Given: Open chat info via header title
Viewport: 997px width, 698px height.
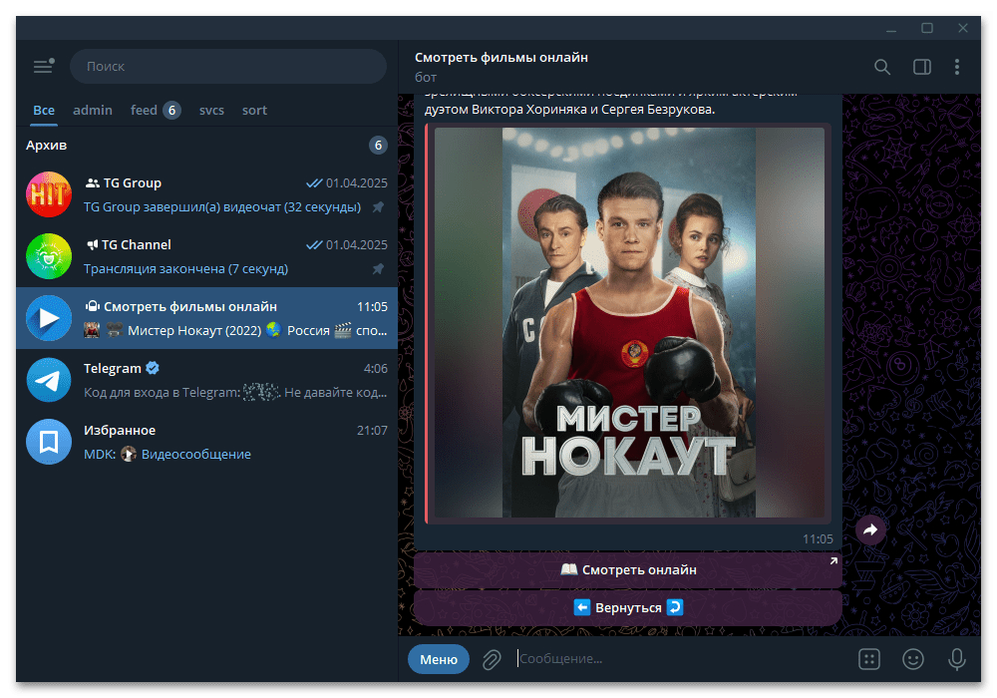Looking at the screenshot, I should 501,57.
